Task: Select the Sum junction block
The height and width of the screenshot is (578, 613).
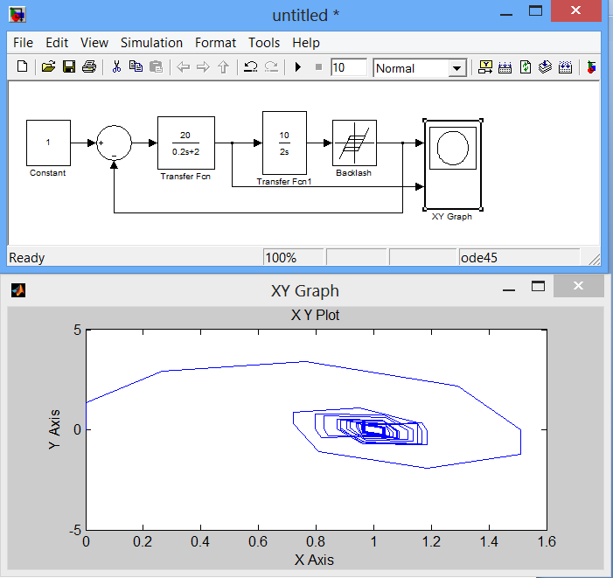Action: pos(115,143)
